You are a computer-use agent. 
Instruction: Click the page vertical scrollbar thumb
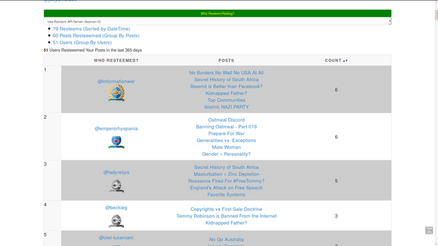437,14
